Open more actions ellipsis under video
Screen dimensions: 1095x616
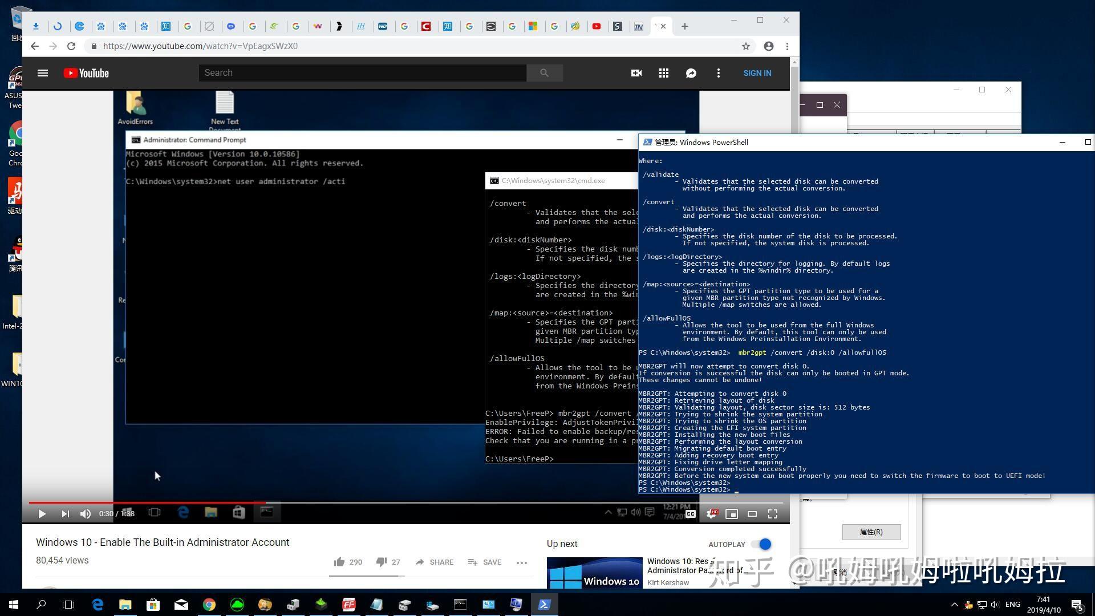coord(521,562)
